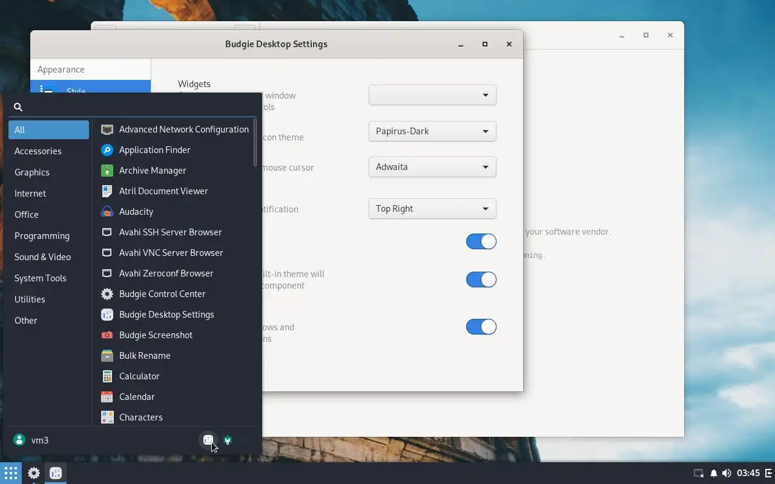This screenshot has height=484, width=775.
Task: Open Application Finder in the app list
Action: pyautogui.click(x=175, y=150)
